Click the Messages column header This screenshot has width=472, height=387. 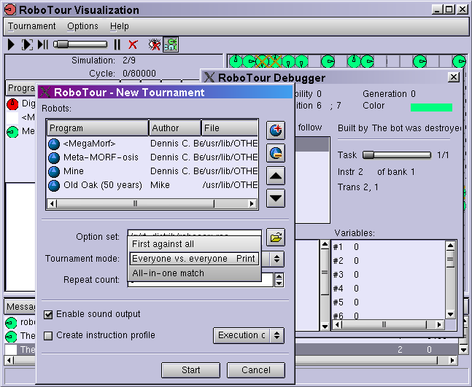[20, 307]
